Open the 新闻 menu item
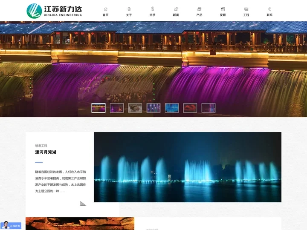Image resolution: width=307 pixels, height=230 pixels. [x=176, y=15]
